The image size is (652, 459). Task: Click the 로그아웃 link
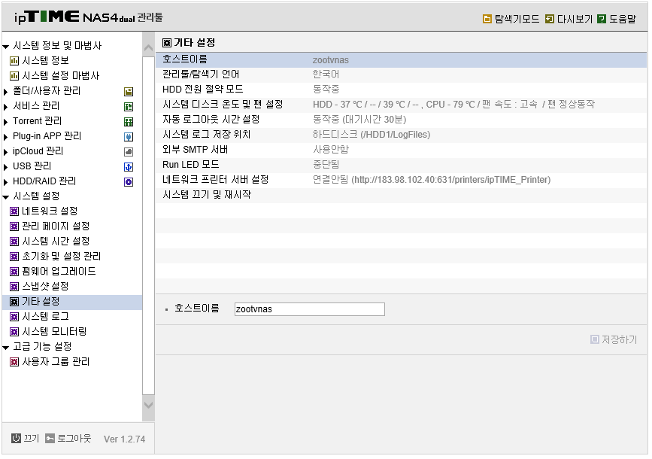pyautogui.click(x=74, y=438)
